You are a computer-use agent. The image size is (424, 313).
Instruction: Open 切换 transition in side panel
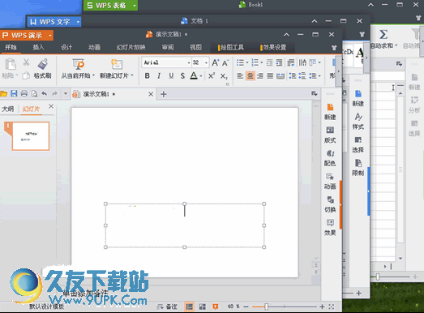[x=330, y=204]
